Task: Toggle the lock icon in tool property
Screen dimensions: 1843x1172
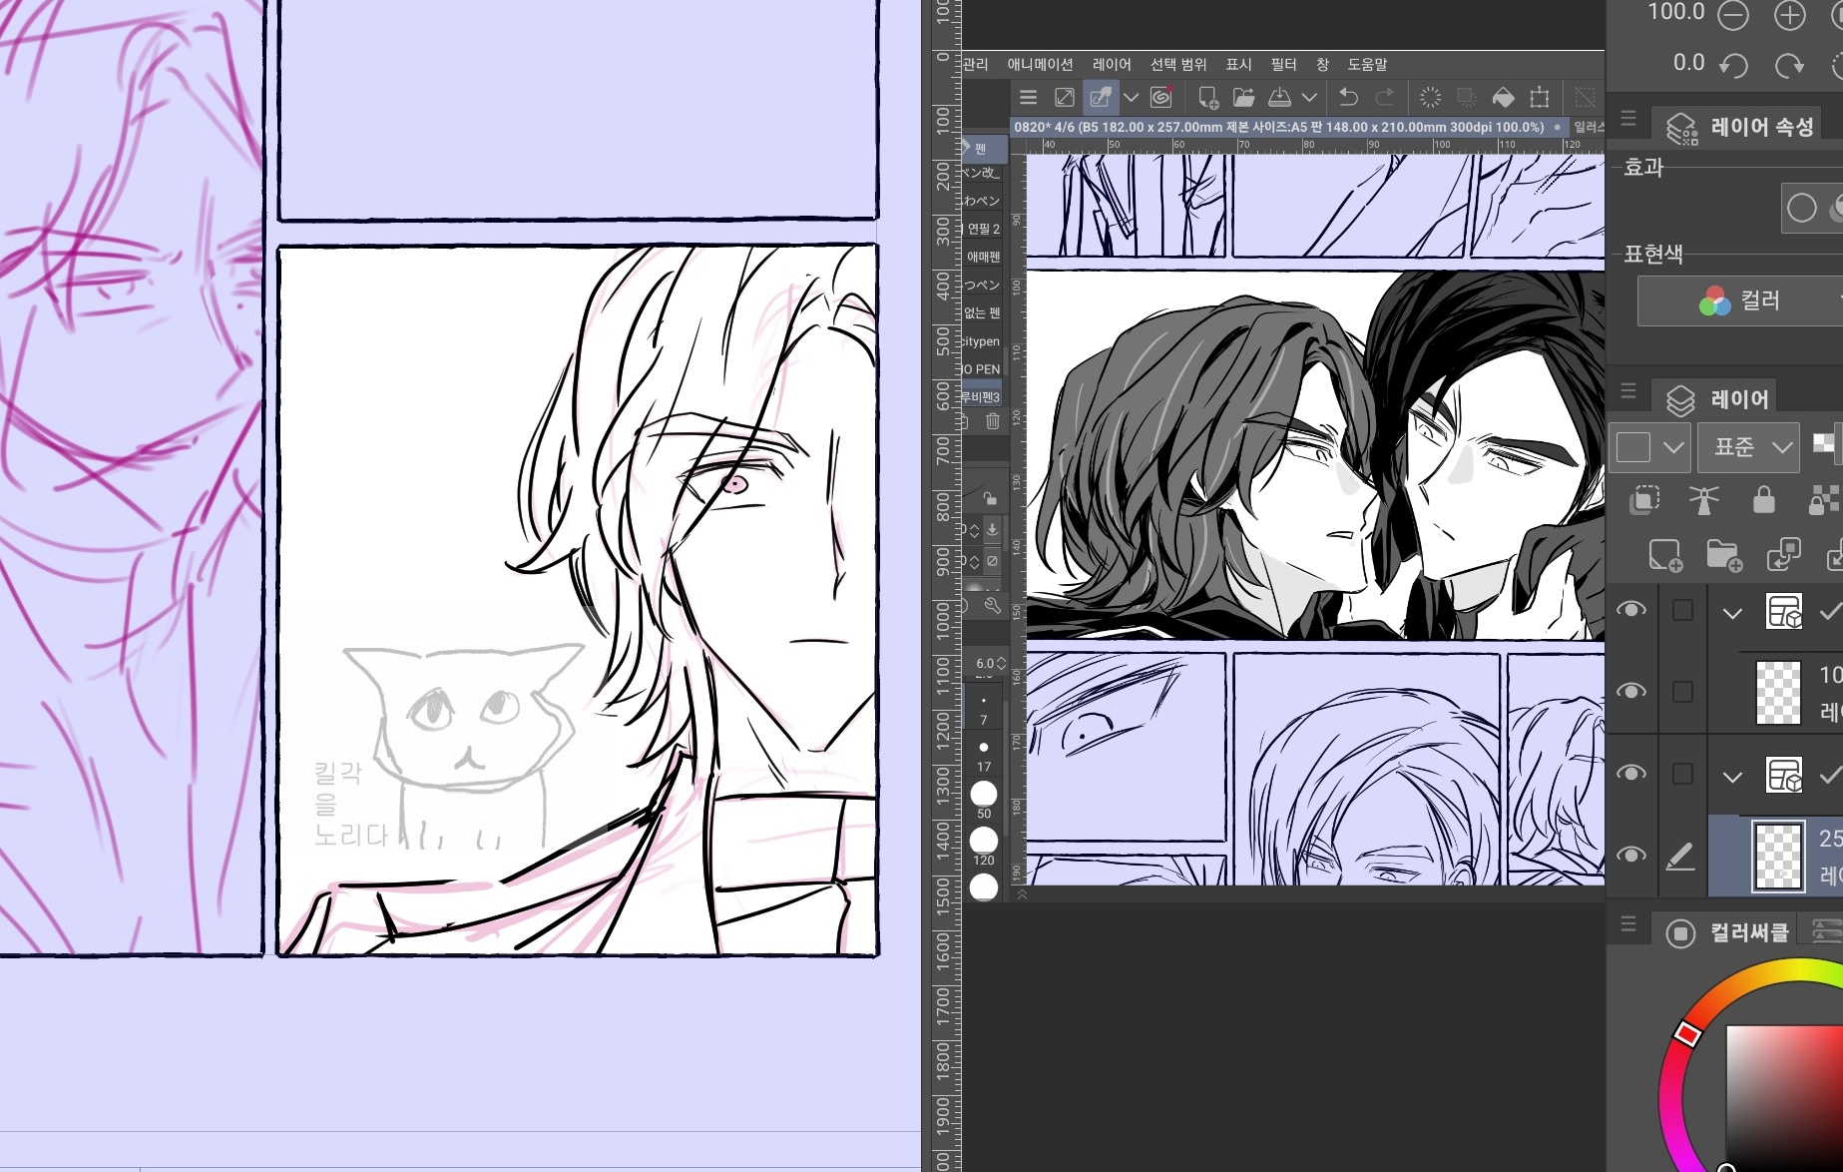Action: (989, 497)
